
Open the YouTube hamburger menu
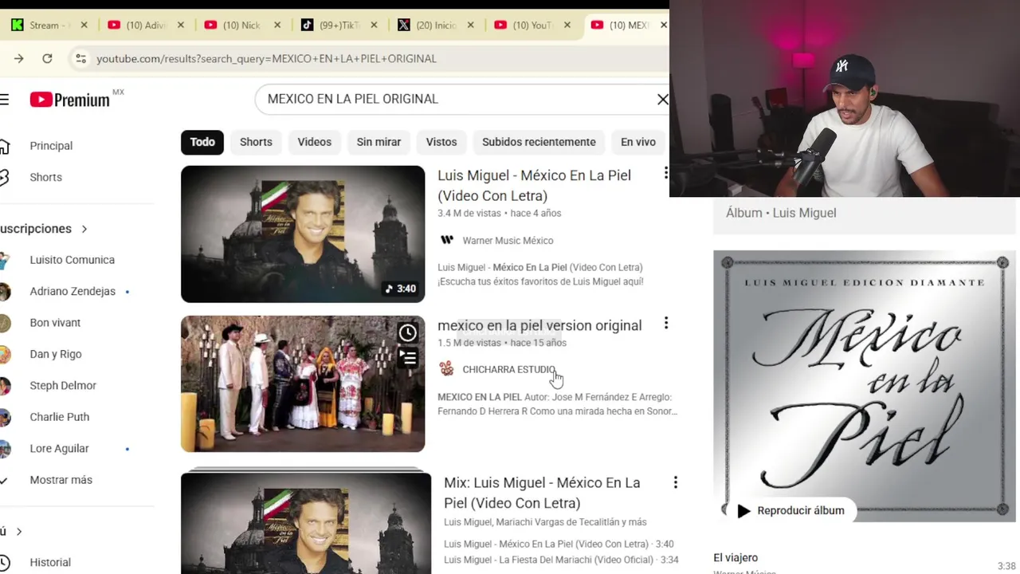[4, 100]
